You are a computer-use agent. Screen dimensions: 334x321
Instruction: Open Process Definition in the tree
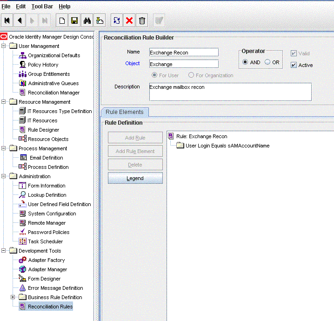48,167
